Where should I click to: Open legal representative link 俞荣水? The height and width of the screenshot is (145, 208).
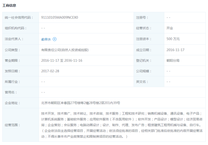(x=46, y=39)
